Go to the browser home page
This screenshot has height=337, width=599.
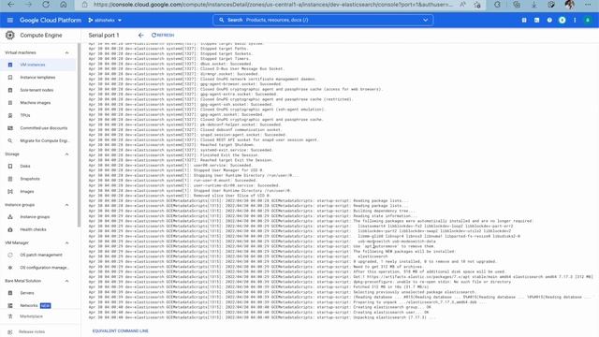pos(64,5)
